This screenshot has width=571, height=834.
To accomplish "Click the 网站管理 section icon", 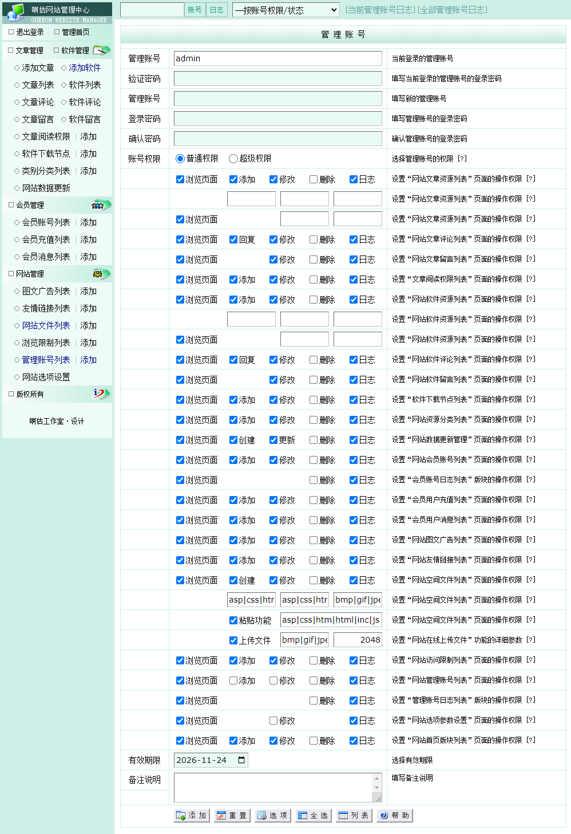I will coord(101,274).
